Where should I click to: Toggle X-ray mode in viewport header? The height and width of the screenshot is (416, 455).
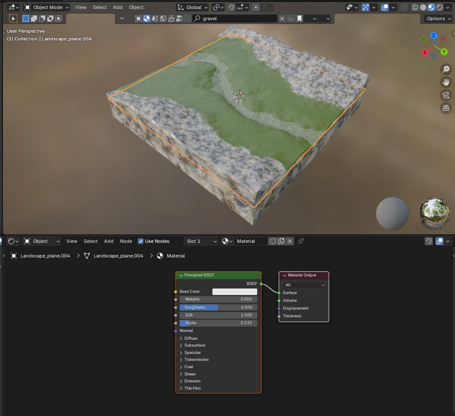point(404,7)
